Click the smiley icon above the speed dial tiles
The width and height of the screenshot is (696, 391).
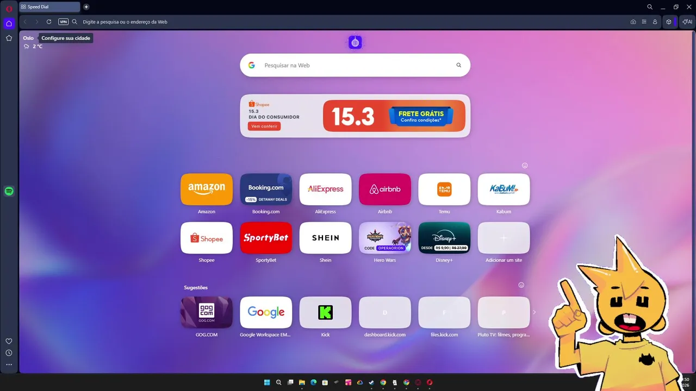(525, 165)
